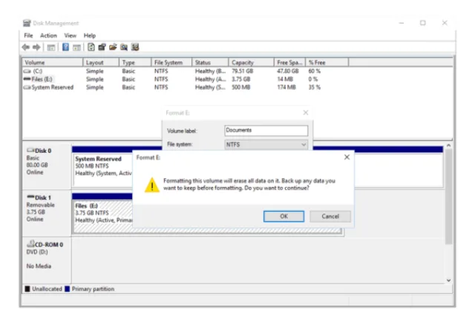This screenshot has width=475, height=317.
Task: Minimize the Disk Management window
Action: (402, 23)
